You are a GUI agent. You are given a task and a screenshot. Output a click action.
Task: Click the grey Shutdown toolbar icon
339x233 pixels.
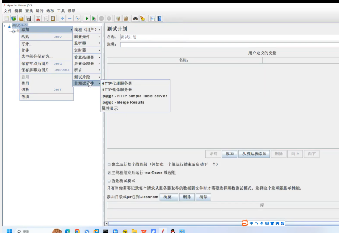(x=109, y=19)
